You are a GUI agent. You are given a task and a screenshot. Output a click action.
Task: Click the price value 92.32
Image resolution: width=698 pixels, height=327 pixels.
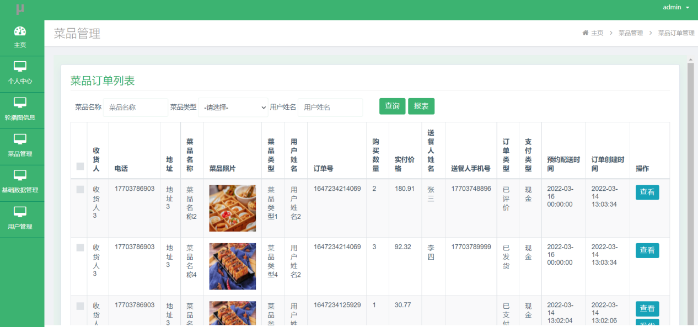(403, 247)
